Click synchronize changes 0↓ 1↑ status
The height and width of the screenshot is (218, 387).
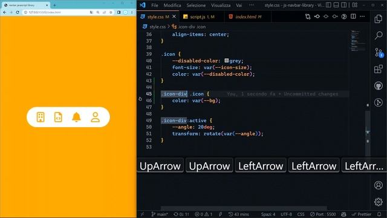coord(181,214)
